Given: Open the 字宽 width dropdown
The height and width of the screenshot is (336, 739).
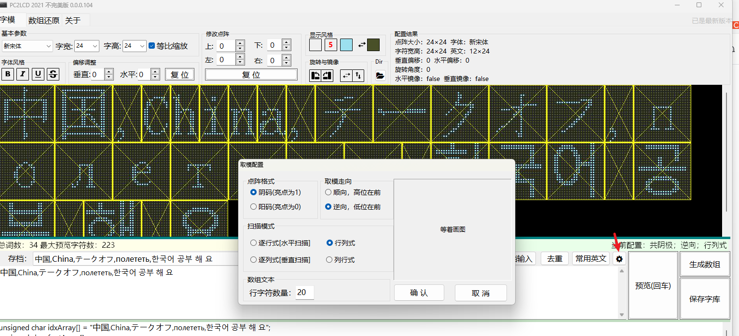Looking at the screenshot, I should (87, 46).
